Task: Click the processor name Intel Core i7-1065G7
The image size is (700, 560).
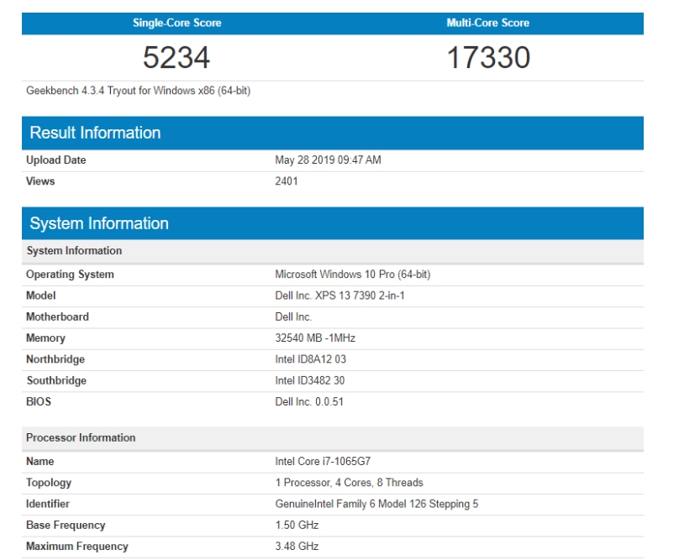Action: [x=322, y=461]
